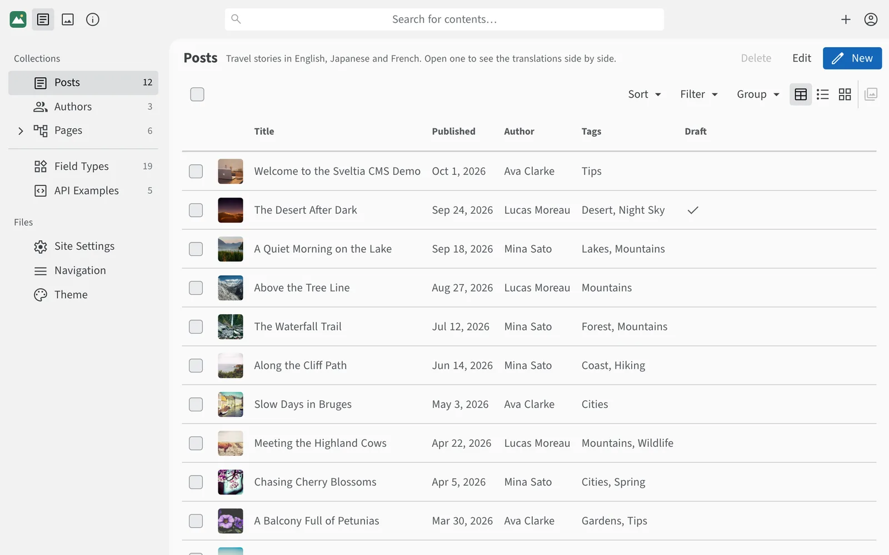
Task: Switch to grid view icon
Action: (845, 94)
